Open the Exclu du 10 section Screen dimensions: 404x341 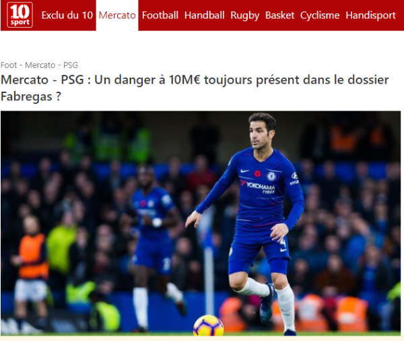coord(67,15)
